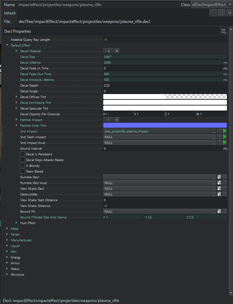Edit Decal Fade Out Time value 500
This screenshot has height=304, width=233.
163,74
